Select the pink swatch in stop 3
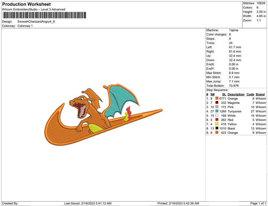 pyautogui.click(x=217, y=107)
